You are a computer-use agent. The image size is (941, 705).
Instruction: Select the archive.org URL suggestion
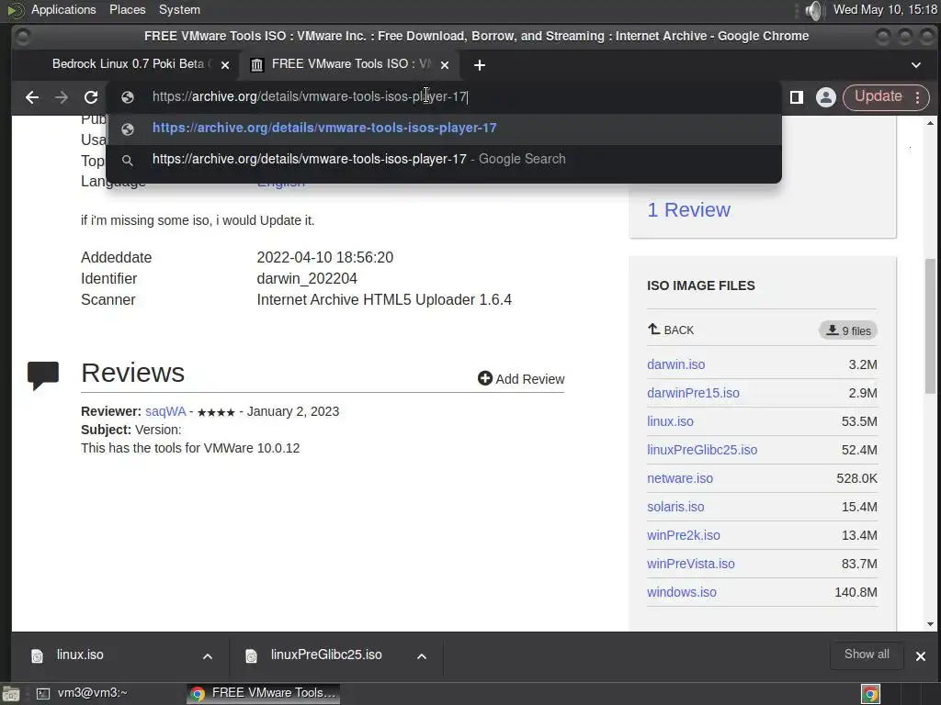444,129
